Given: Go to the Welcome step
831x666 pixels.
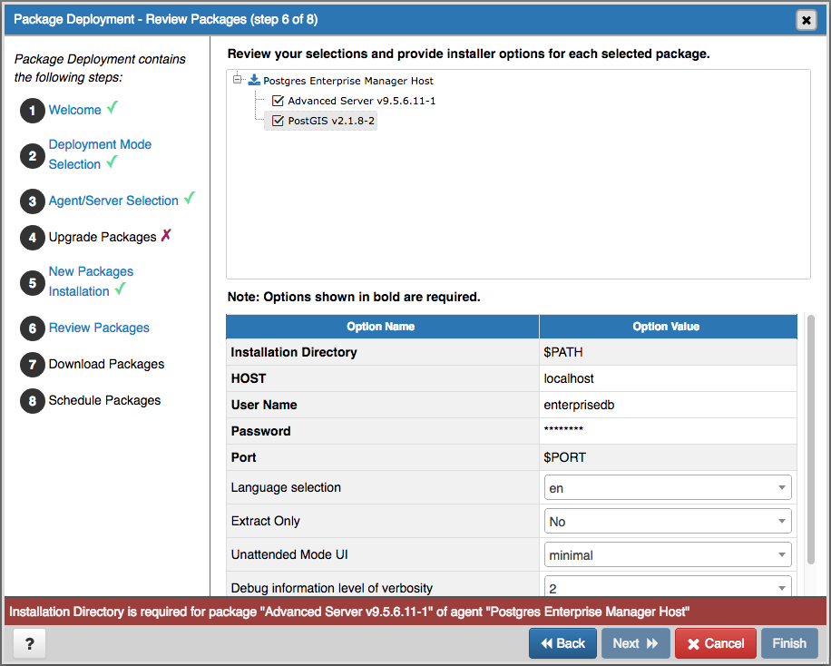Looking at the screenshot, I should tap(74, 110).
